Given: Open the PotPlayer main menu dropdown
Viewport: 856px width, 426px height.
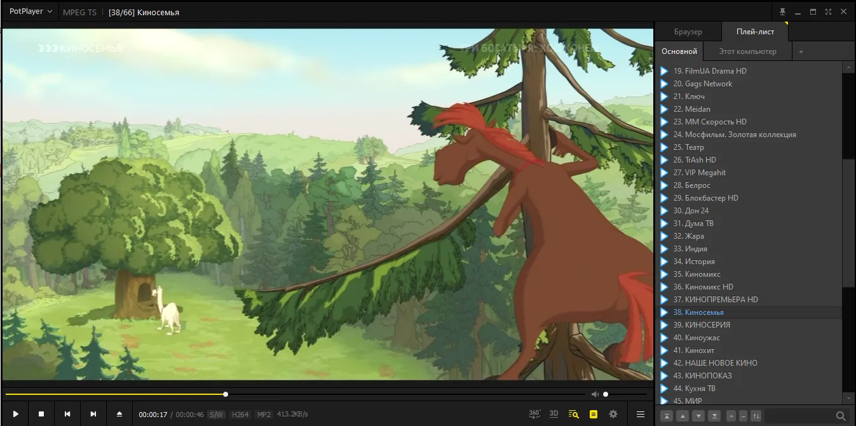Looking at the screenshot, I should pos(31,11).
